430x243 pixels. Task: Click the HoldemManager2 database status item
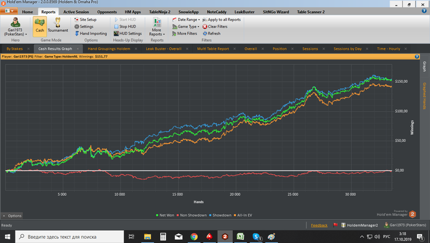click(359, 225)
